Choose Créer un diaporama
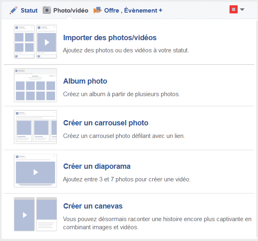The width and height of the screenshot is (258, 241). pos(97,166)
